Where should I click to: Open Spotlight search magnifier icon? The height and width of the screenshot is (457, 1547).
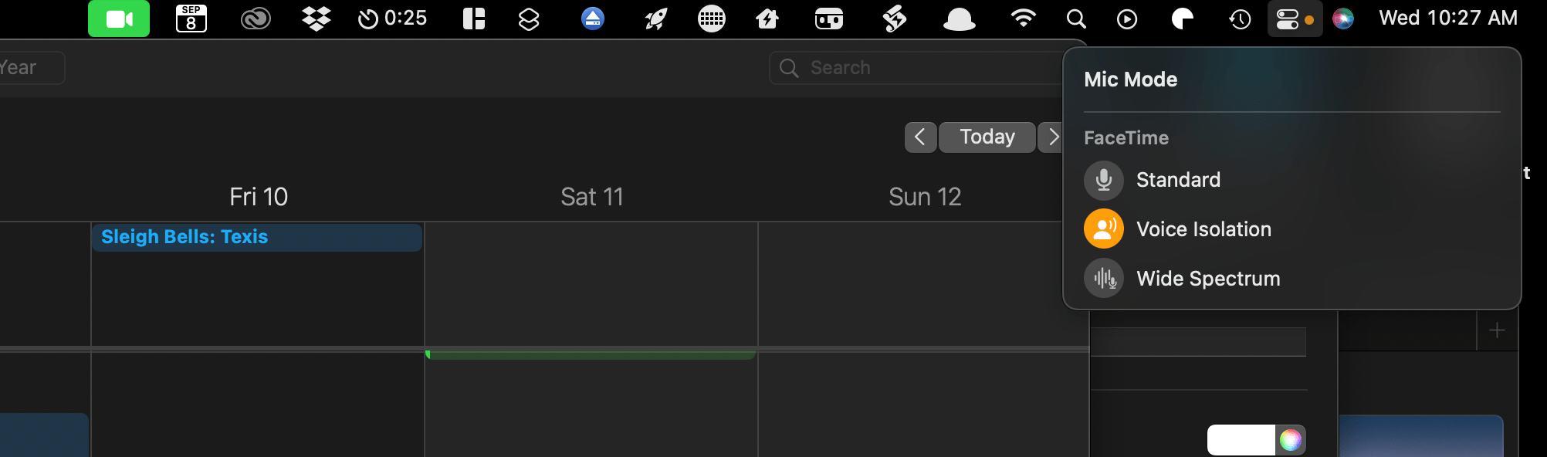1076,19
